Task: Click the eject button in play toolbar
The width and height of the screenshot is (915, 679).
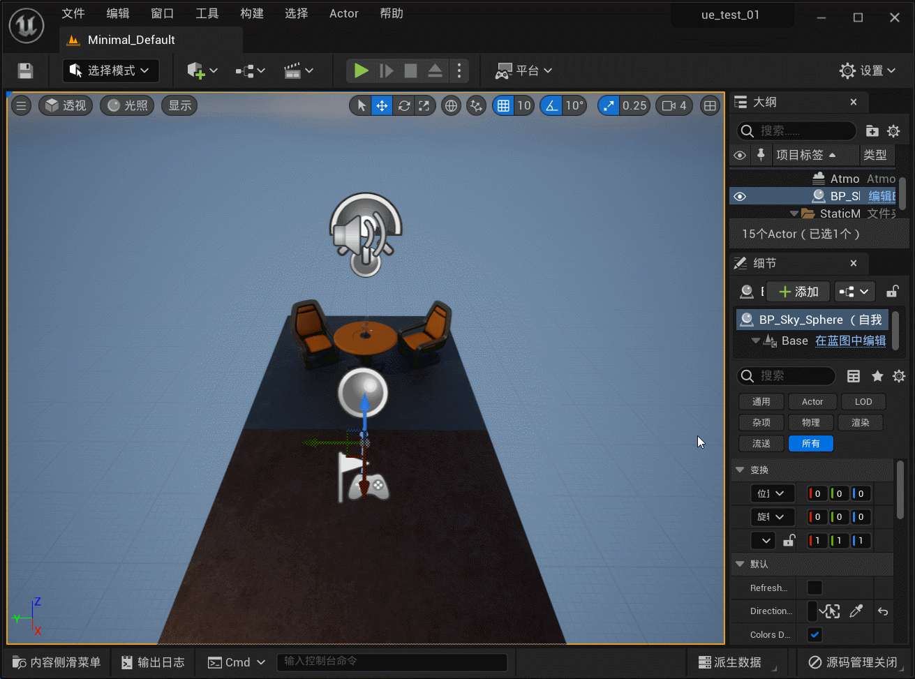Action: pyautogui.click(x=435, y=70)
